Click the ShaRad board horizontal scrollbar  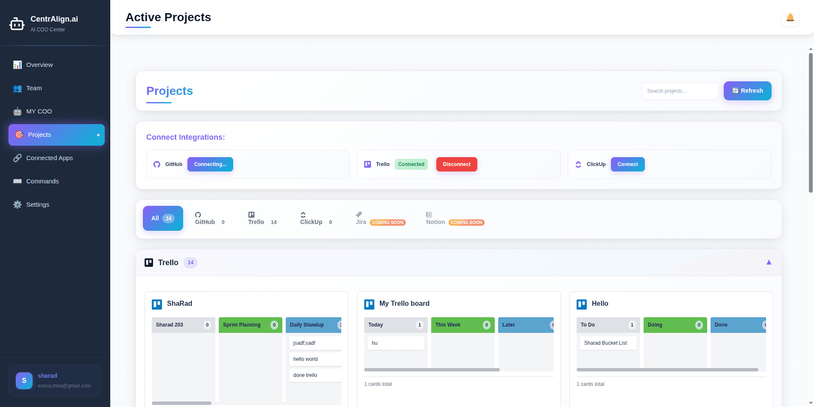coord(182,403)
